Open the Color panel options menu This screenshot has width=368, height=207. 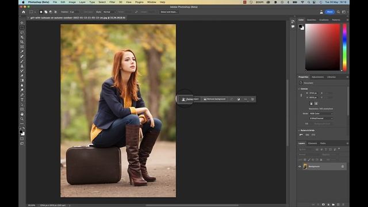(x=347, y=20)
